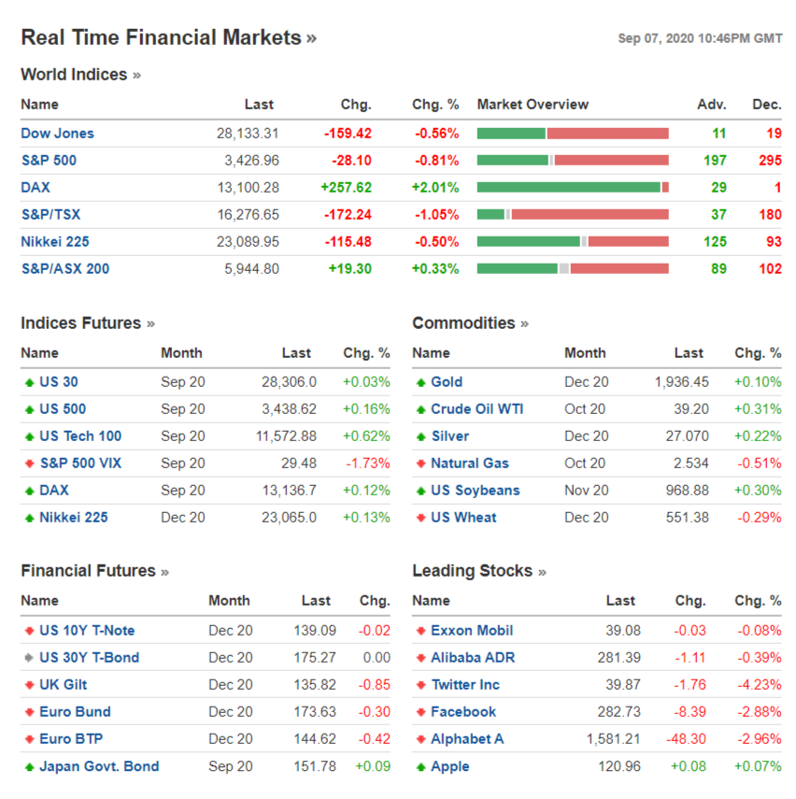The image size is (796, 799).
Task: Open the S&P 500 VIX futures link
Action: (80, 464)
